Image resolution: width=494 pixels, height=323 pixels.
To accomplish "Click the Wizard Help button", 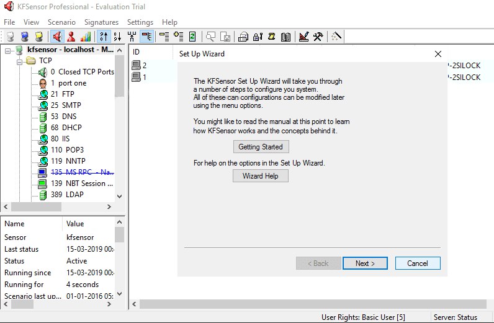I will [261, 175].
